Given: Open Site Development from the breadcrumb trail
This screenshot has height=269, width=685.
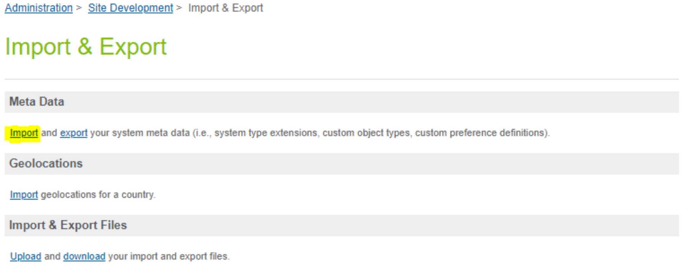Looking at the screenshot, I should [130, 8].
